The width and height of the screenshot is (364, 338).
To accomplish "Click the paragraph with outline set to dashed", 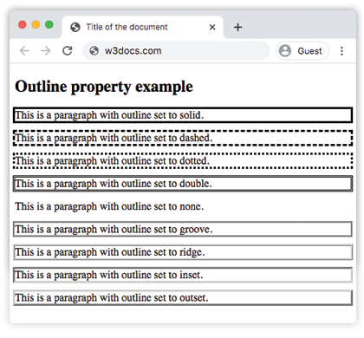I will tap(183, 138).
